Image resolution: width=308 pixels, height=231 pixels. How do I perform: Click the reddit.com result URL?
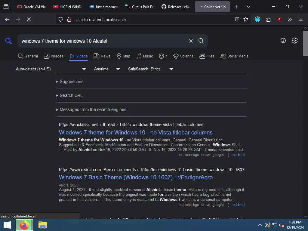click(x=152, y=170)
